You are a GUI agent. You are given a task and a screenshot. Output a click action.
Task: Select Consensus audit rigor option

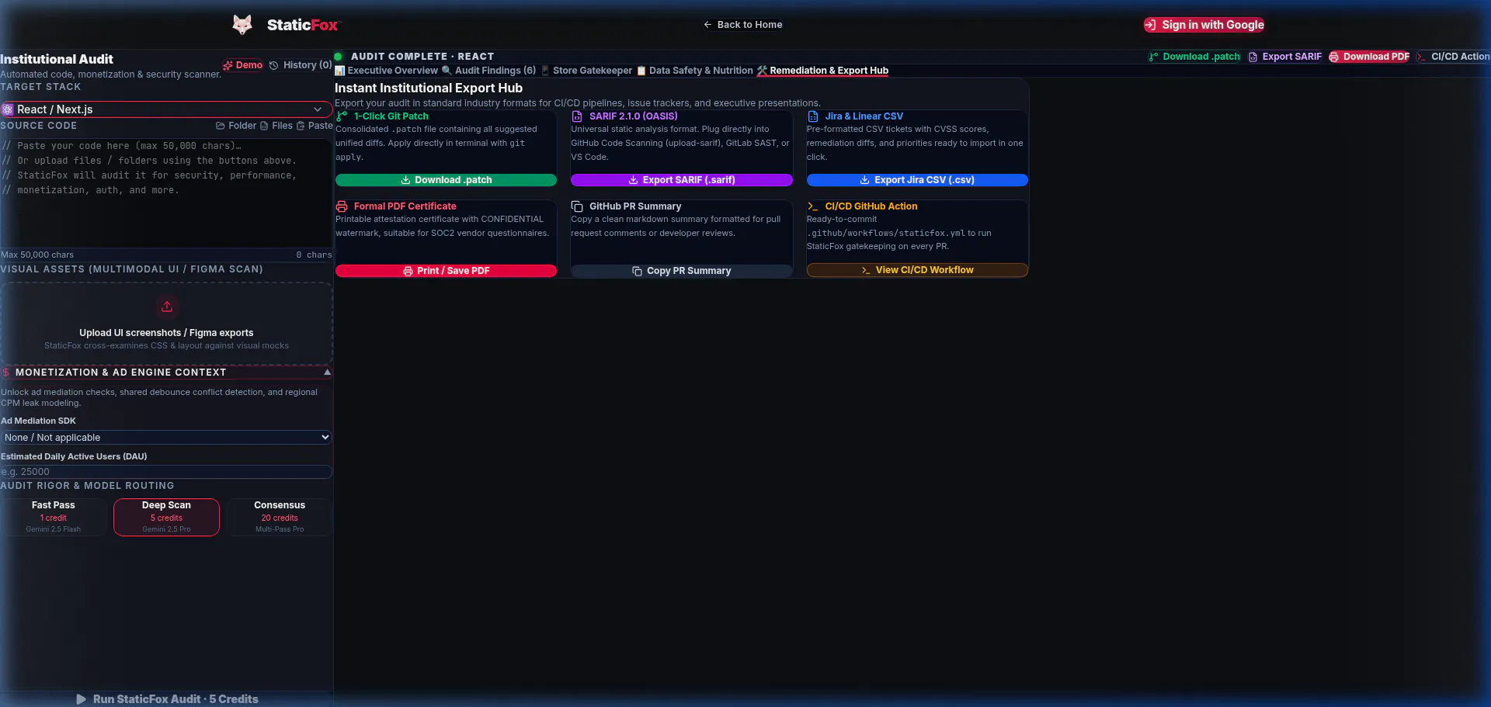click(x=280, y=517)
